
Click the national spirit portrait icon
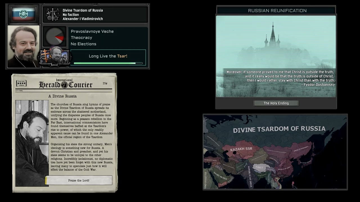(55, 56)
